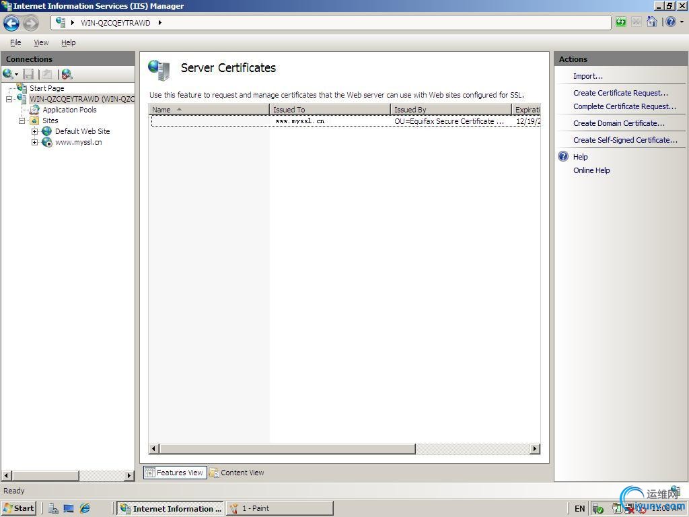Screen dimensions: 689x517
Task: Switch to Content View tab
Action: 237,473
